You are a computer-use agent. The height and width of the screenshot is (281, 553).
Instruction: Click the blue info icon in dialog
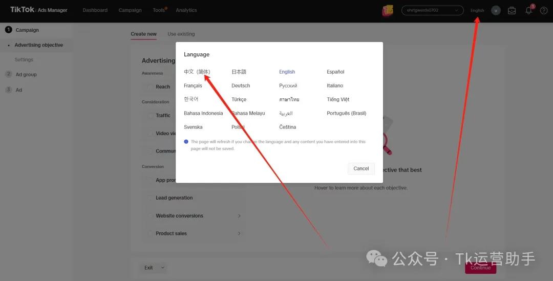pos(186,142)
